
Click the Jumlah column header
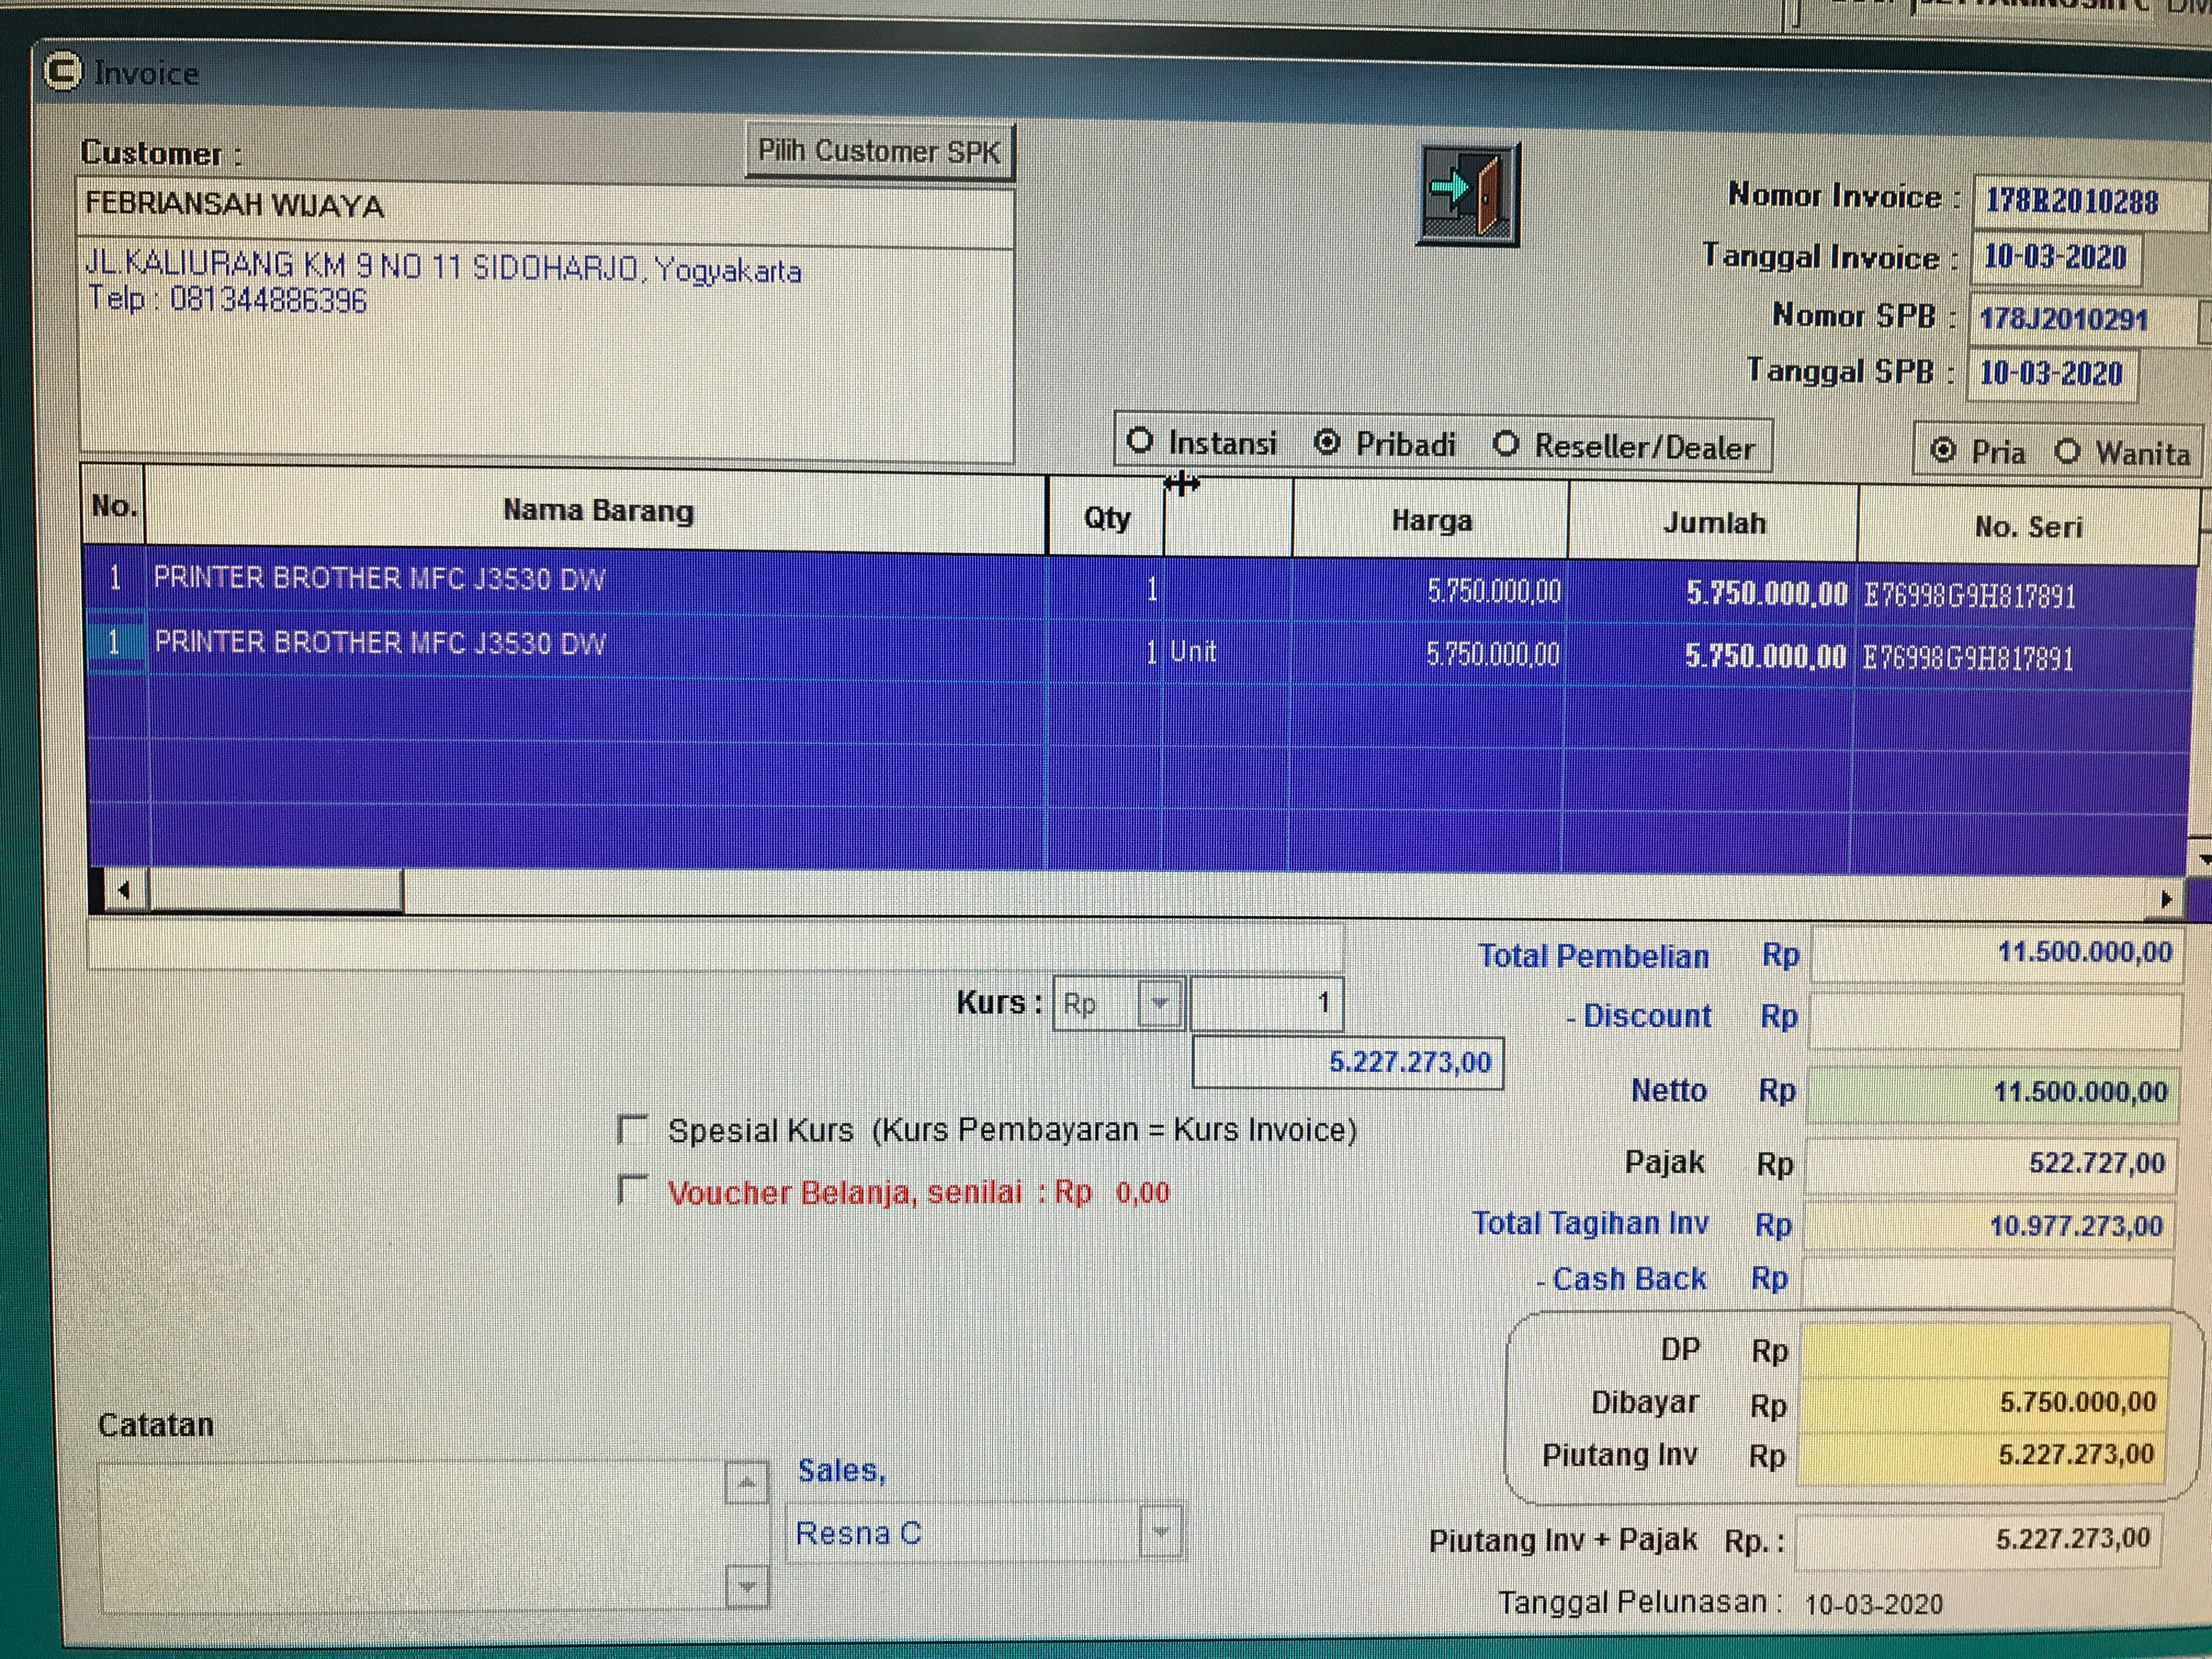click(1713, 523)
